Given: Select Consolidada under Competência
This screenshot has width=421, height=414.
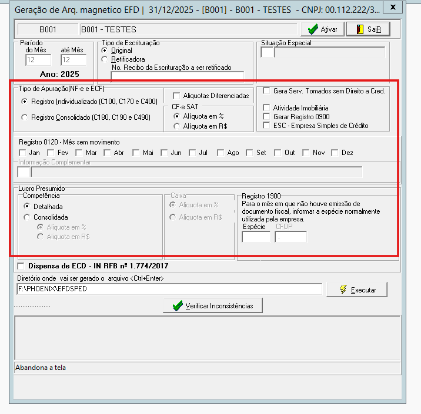Looking at the screenshot, I should click(26, 217).
